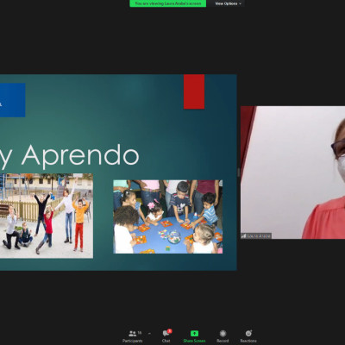Click the playground children photo on slide
Viewport: 345px width, 345px height.
click(47, 216)
